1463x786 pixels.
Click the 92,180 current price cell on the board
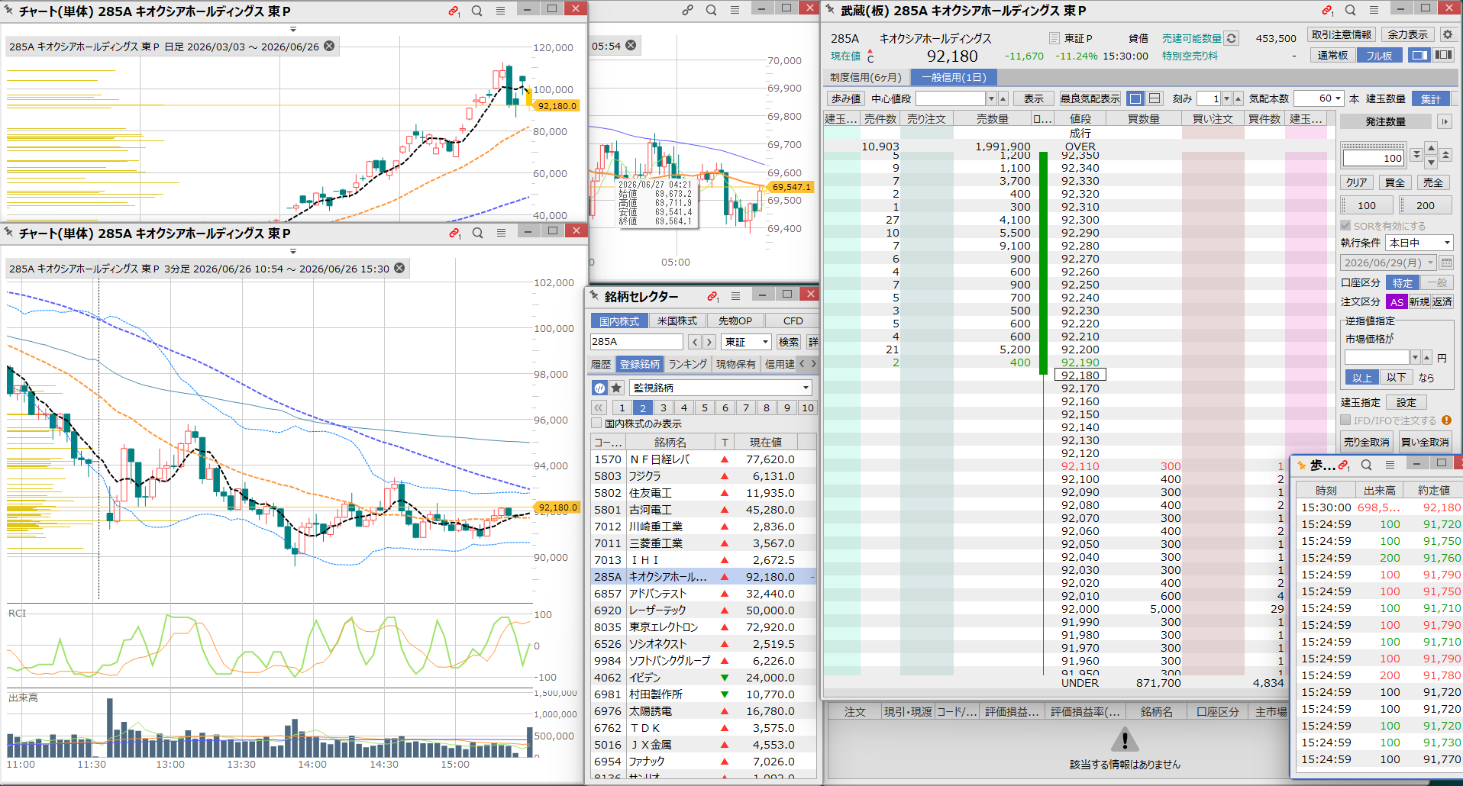(x=1080, y=375)
